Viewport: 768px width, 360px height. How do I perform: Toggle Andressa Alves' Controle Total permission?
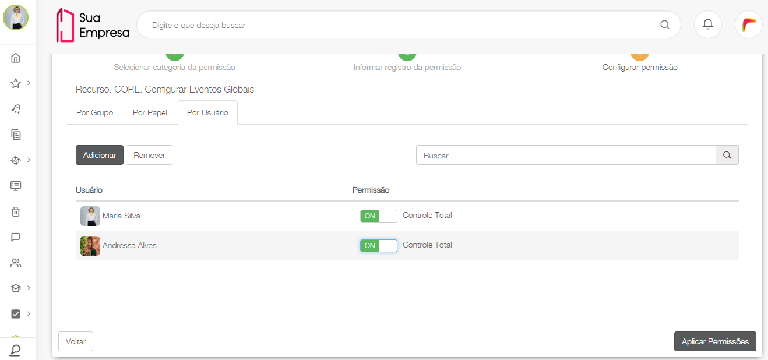379,246
